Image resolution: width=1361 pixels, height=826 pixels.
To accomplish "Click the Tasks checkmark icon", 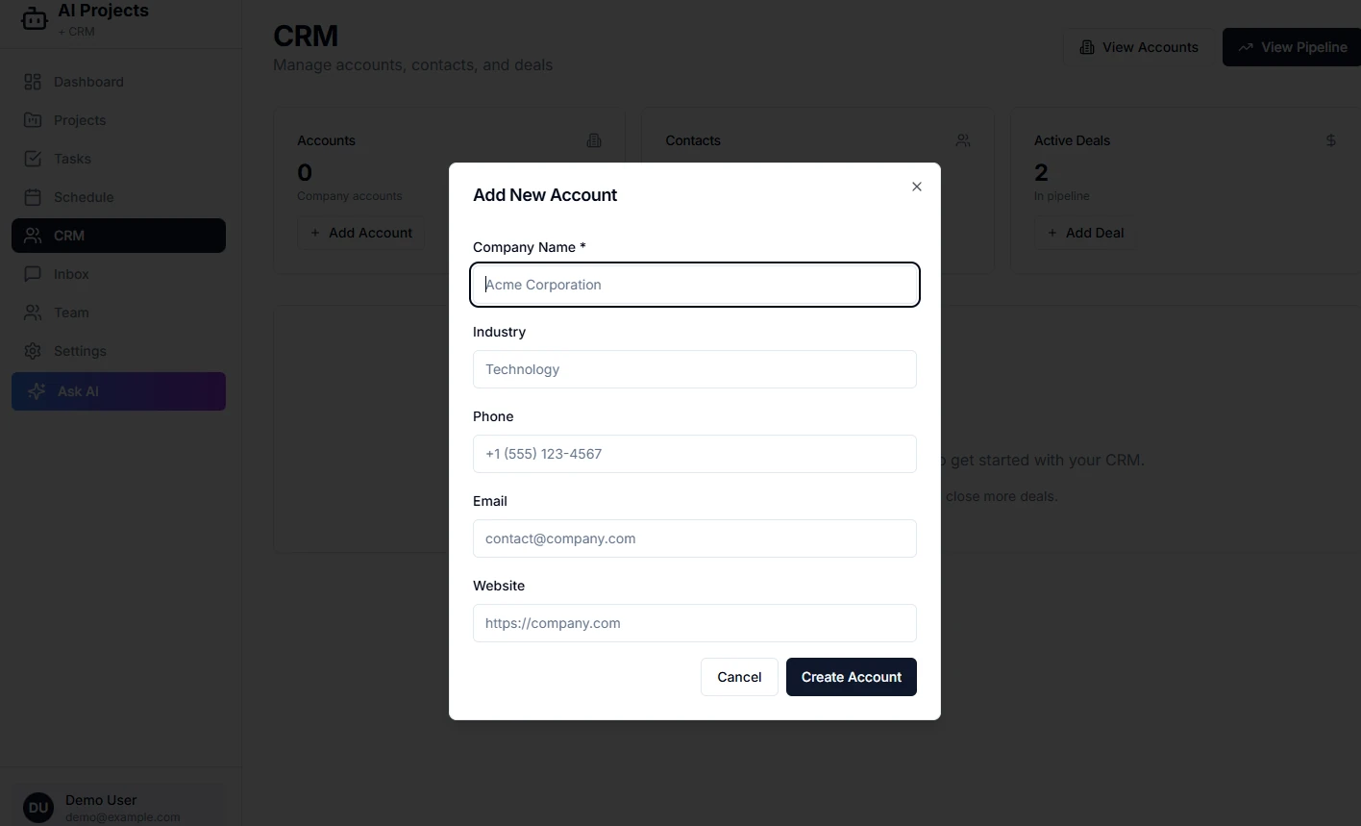I will coord(33,159).
